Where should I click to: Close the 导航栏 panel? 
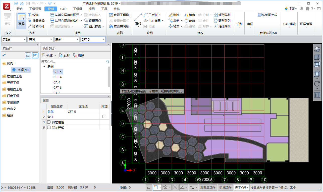[37, 45]
